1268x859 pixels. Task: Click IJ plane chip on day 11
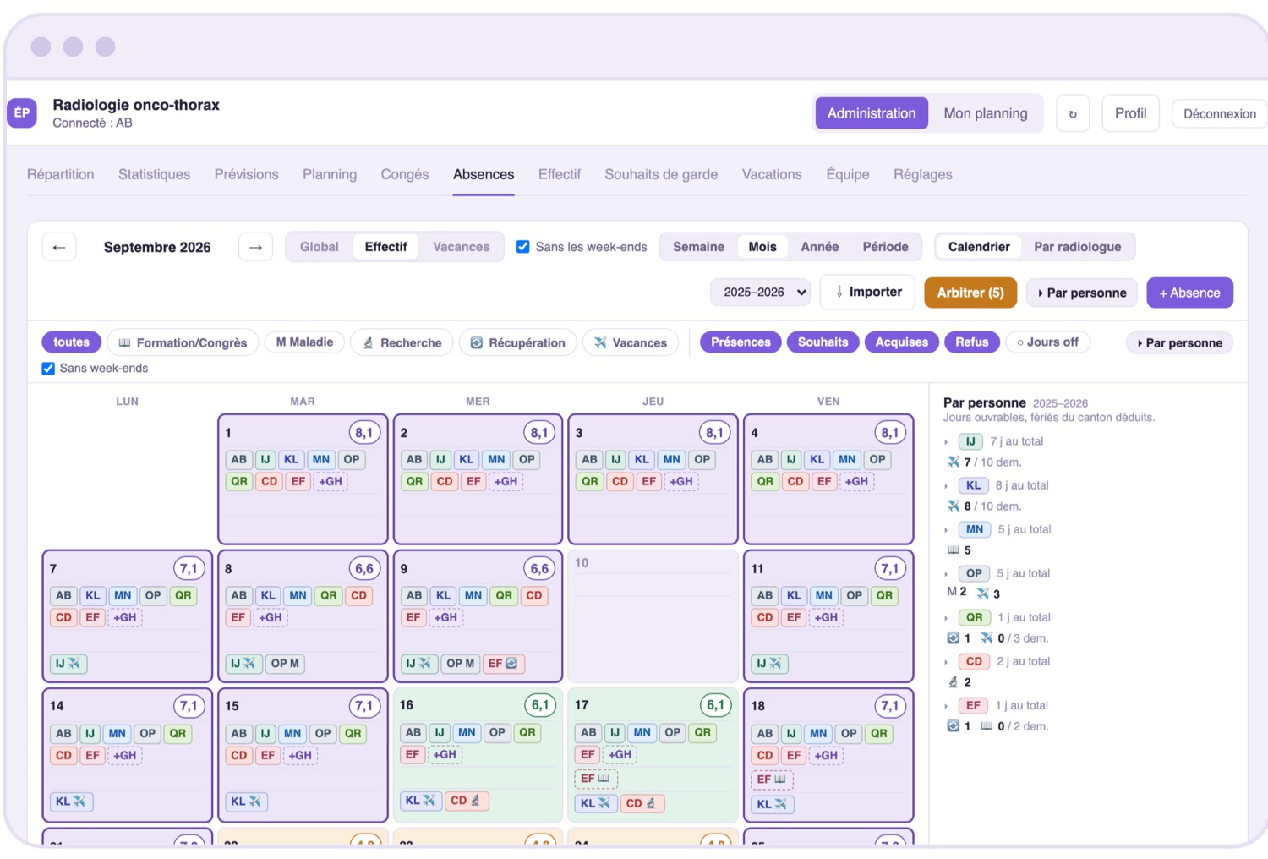click(769, 664)
